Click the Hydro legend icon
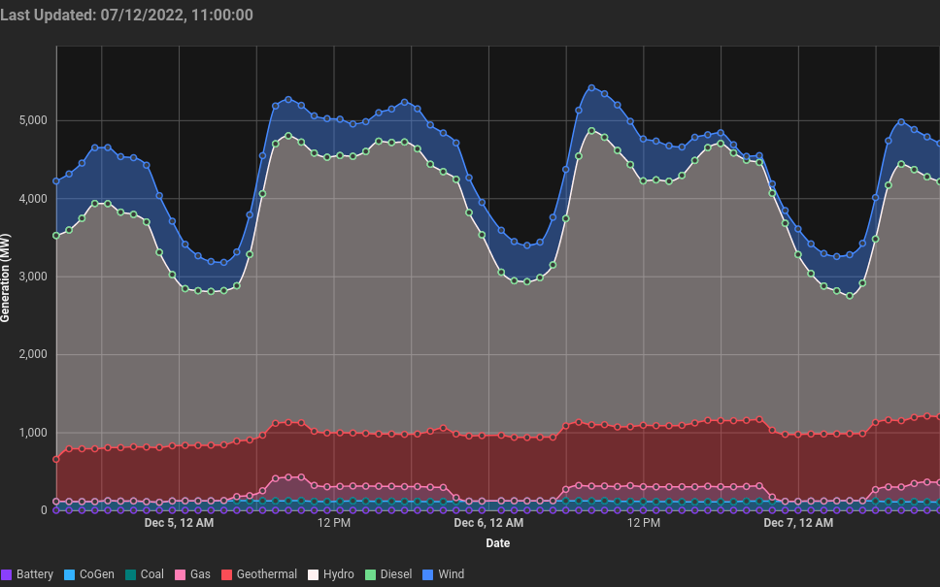 [x=311, y=574]
